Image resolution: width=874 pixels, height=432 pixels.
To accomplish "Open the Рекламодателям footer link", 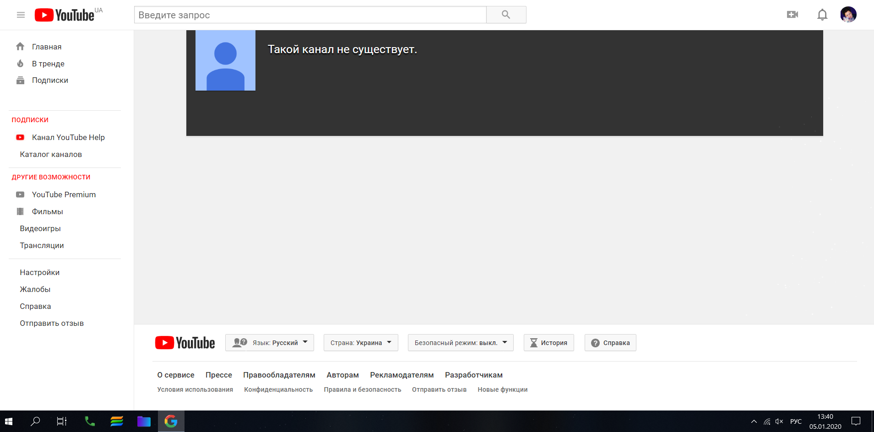I will pos(402,375).
